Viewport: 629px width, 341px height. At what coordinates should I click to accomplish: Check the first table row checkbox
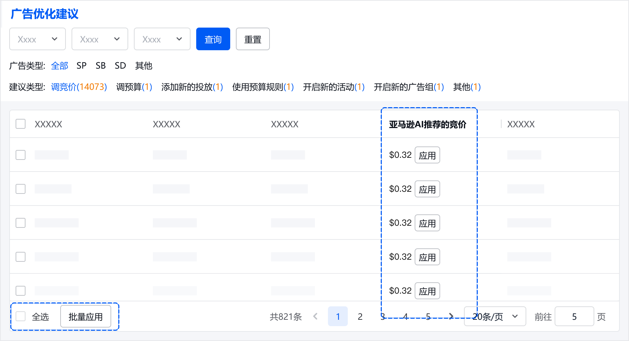click(21, 155)
